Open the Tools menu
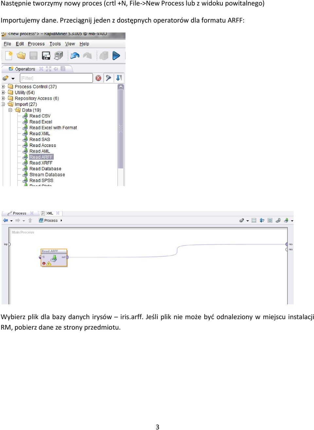314x430 pixels. click(x=55, y=44)
